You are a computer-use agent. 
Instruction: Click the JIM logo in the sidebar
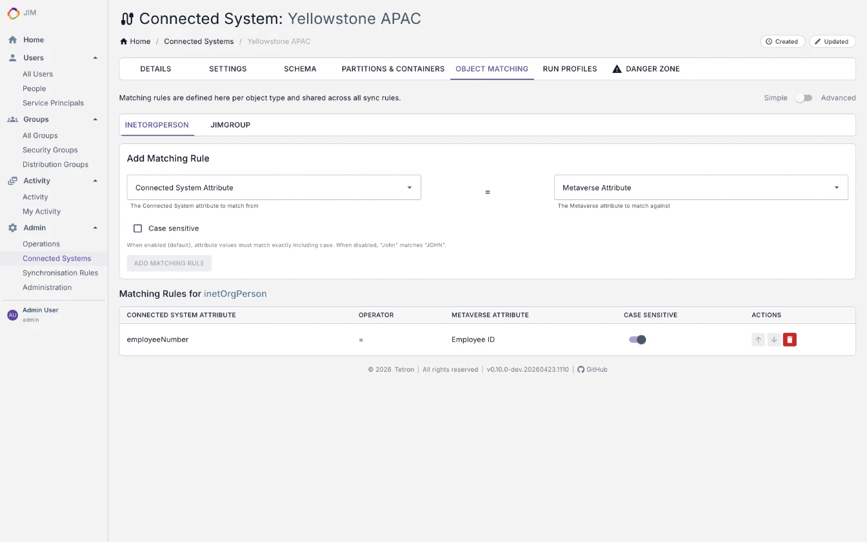13,13
